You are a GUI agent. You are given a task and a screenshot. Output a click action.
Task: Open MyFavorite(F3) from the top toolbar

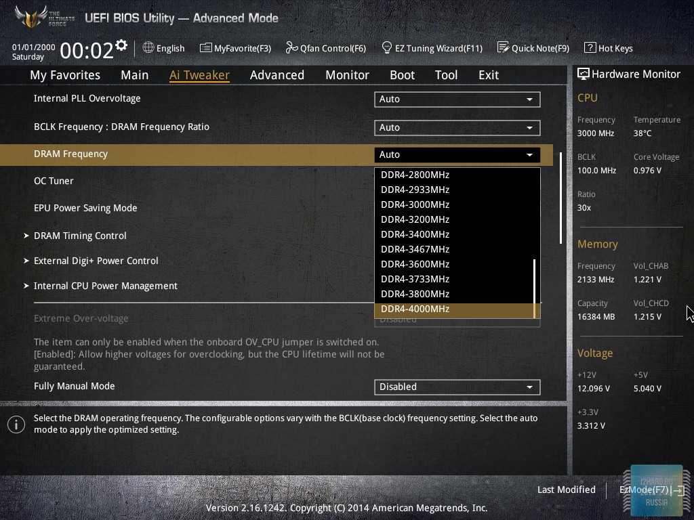point(235,48)
